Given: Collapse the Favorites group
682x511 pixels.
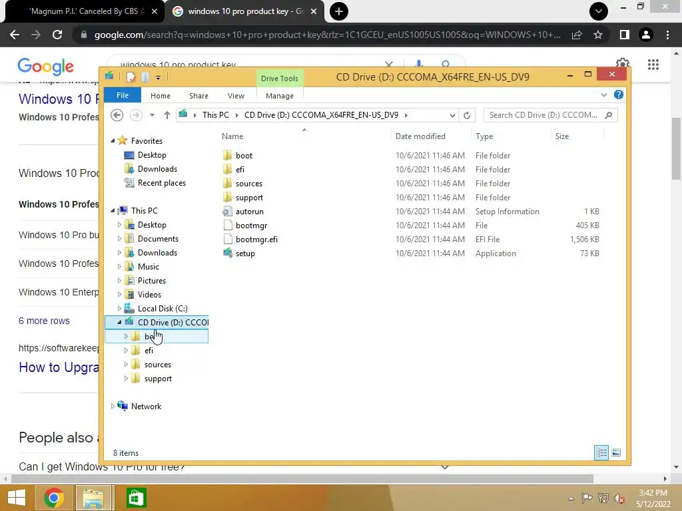Looking at the screenshot, I should [x=113, y=141].
